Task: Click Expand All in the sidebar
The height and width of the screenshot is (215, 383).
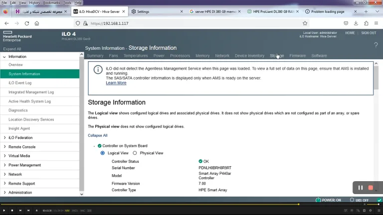Action: tap(12, 49)
